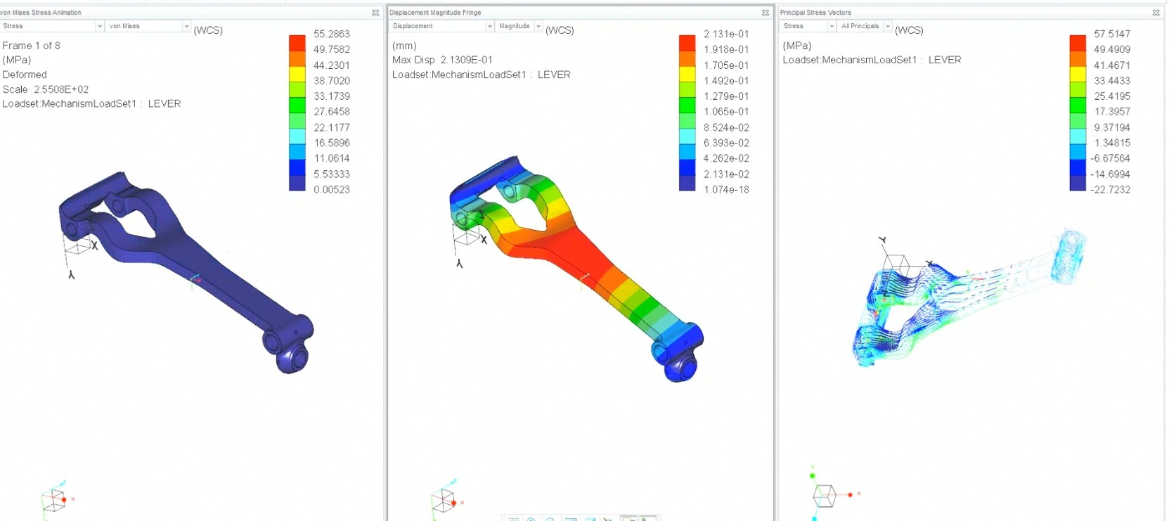The width and height of the screenshot is (1169, 521).
Task: Expand the Magnitude component dropdown
Action: [538, 26]
